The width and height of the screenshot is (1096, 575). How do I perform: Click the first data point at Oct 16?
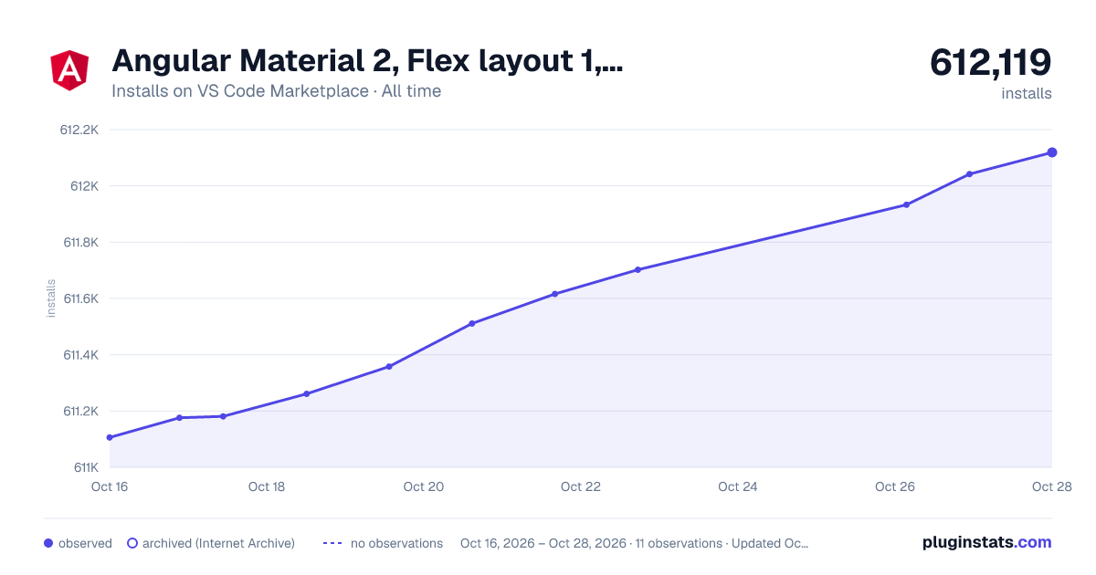[x=110, y=437]
